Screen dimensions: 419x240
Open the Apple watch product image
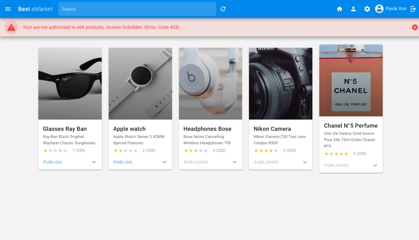(140, 84)
